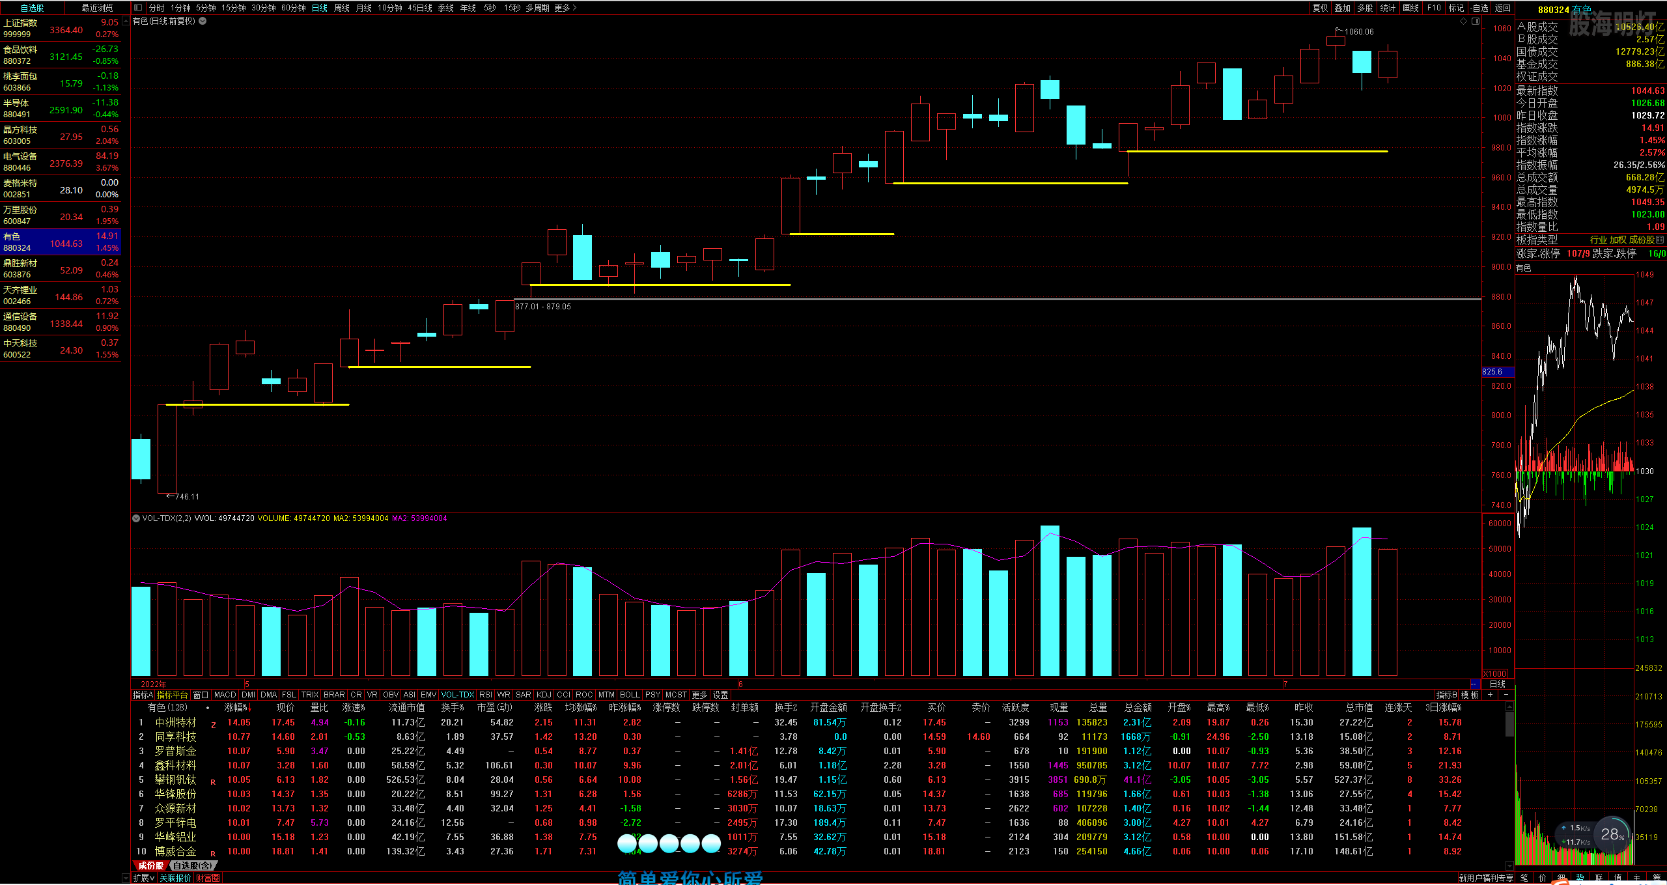Activate the 画线 drawing tool
The image size is (1667, 885).
tap(1410, 8)
